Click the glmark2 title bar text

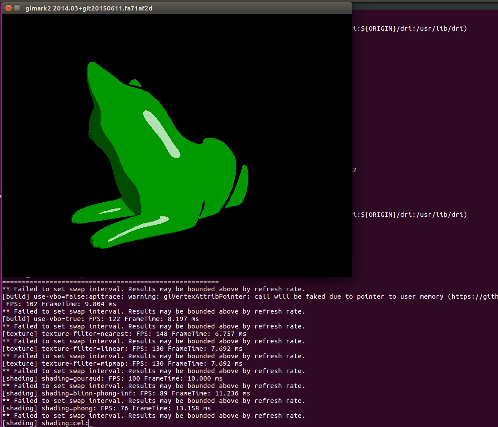coord(88,8)
